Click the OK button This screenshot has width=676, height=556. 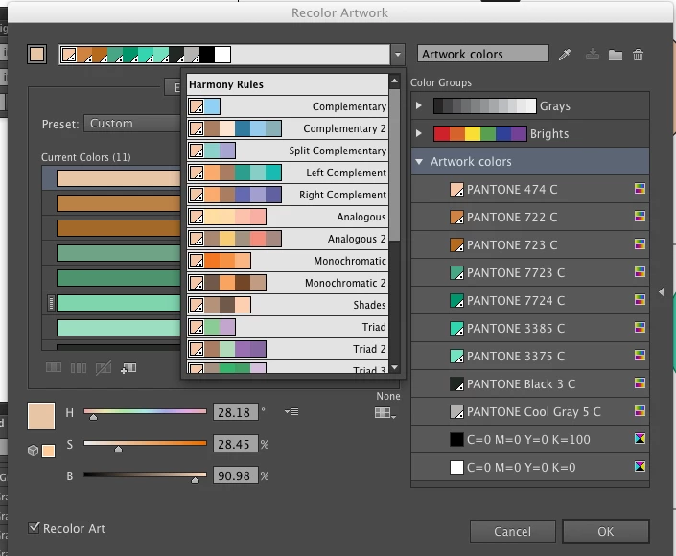605,531
